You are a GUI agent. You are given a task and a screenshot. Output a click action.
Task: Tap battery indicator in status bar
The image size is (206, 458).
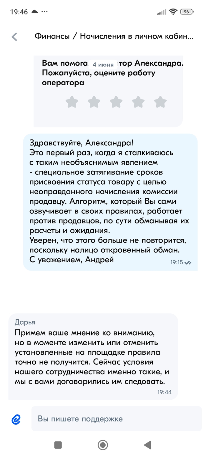coord(187,12)
